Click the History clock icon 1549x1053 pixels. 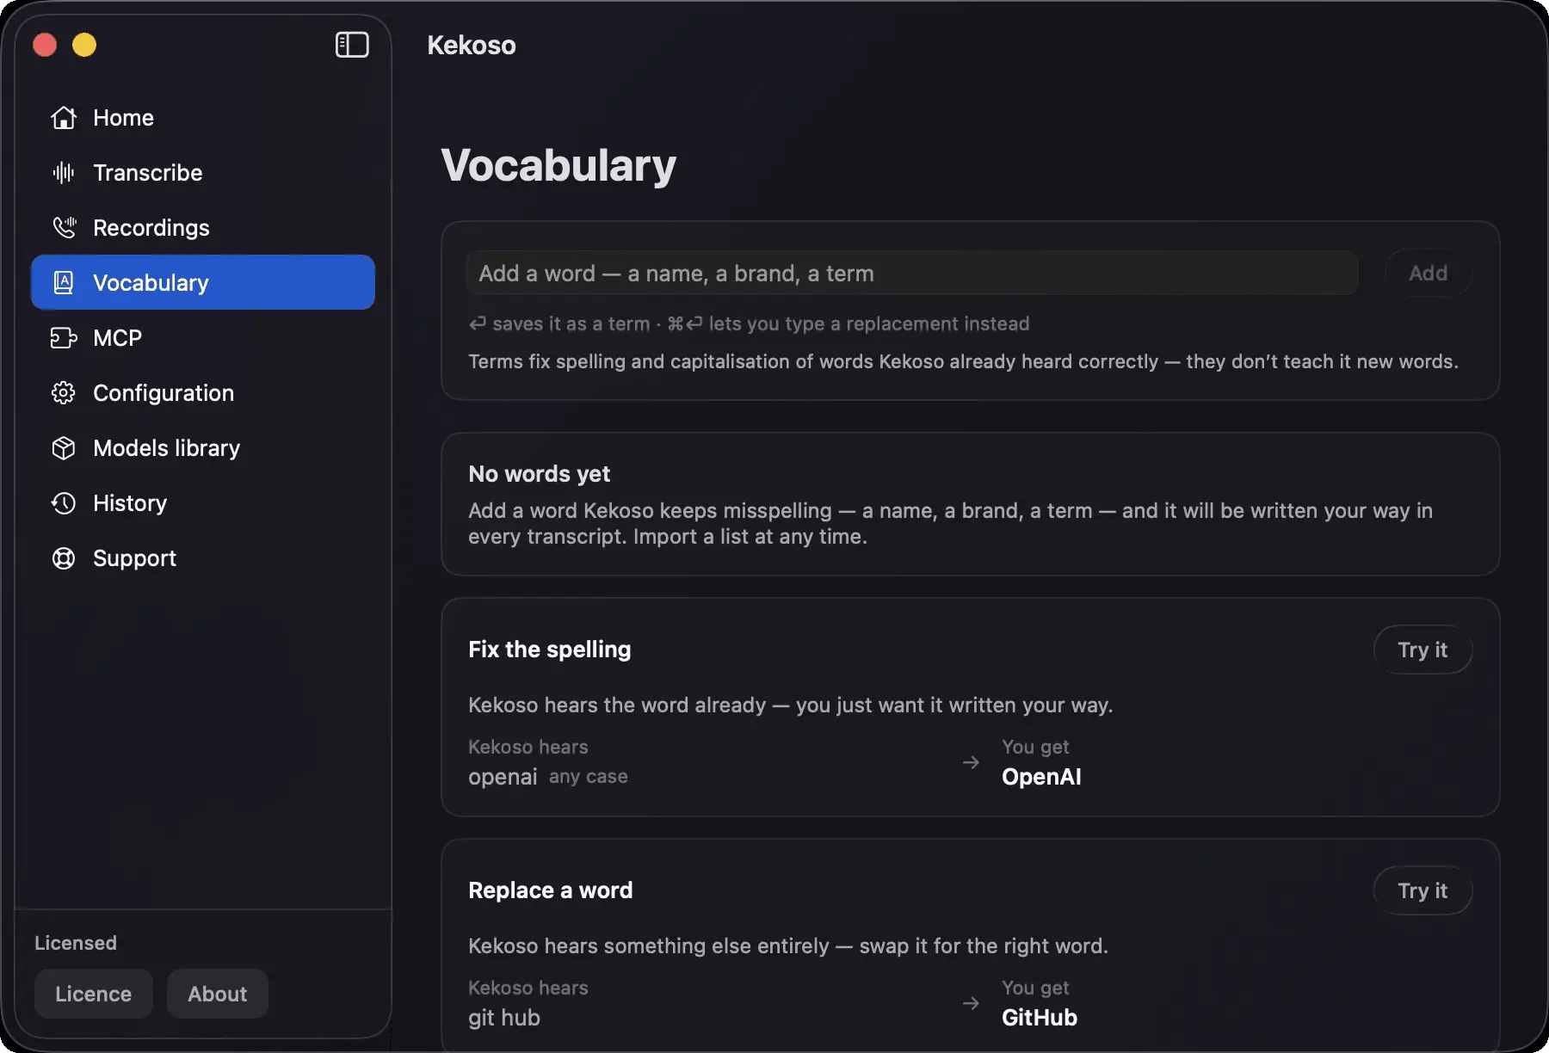[x=64, y=503]
